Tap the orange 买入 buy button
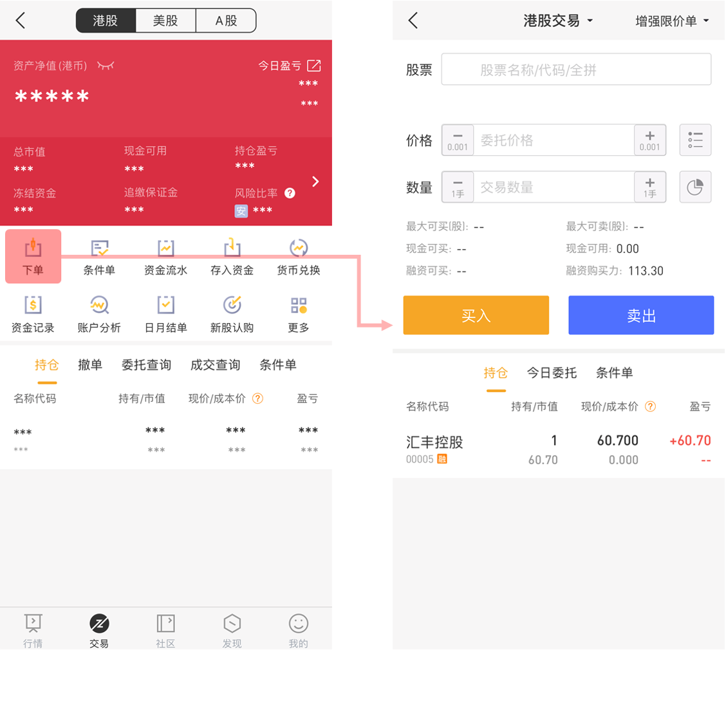The image size is (726, 719). pos(476,315)
